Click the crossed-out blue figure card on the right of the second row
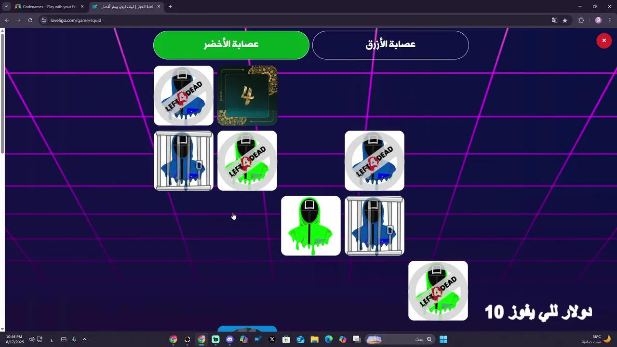 [375, 160]
